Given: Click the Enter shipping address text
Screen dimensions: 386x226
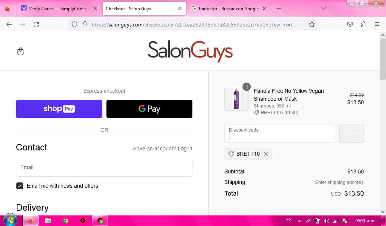Looking at the screenshot, I should pos(339,182).
